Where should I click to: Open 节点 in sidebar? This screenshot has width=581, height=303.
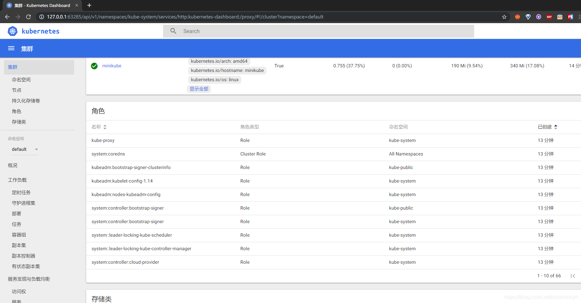coord(17,90)
